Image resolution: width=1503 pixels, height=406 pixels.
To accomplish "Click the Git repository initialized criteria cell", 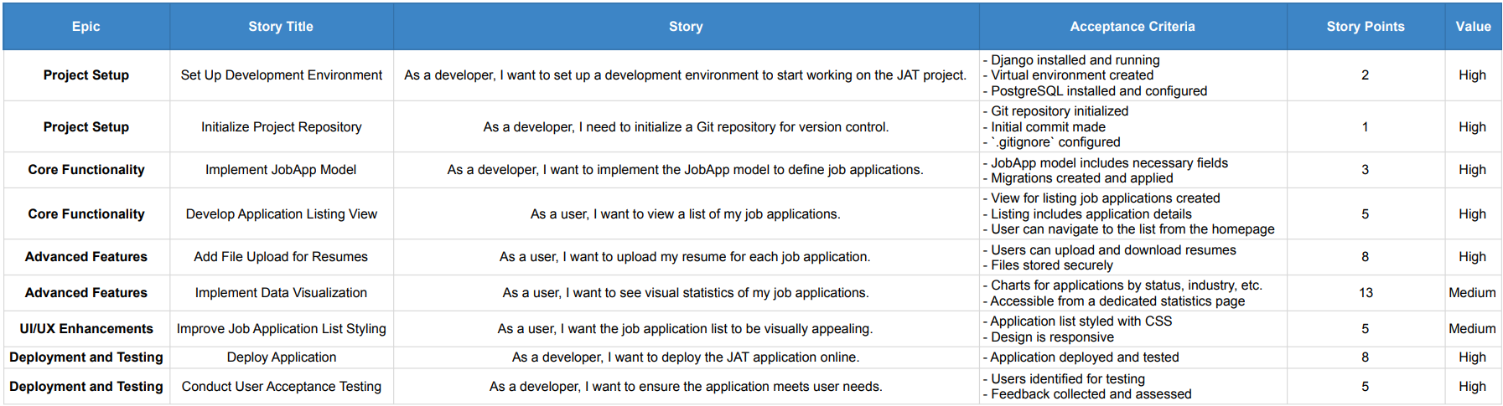I will (x=1132, y=127).
